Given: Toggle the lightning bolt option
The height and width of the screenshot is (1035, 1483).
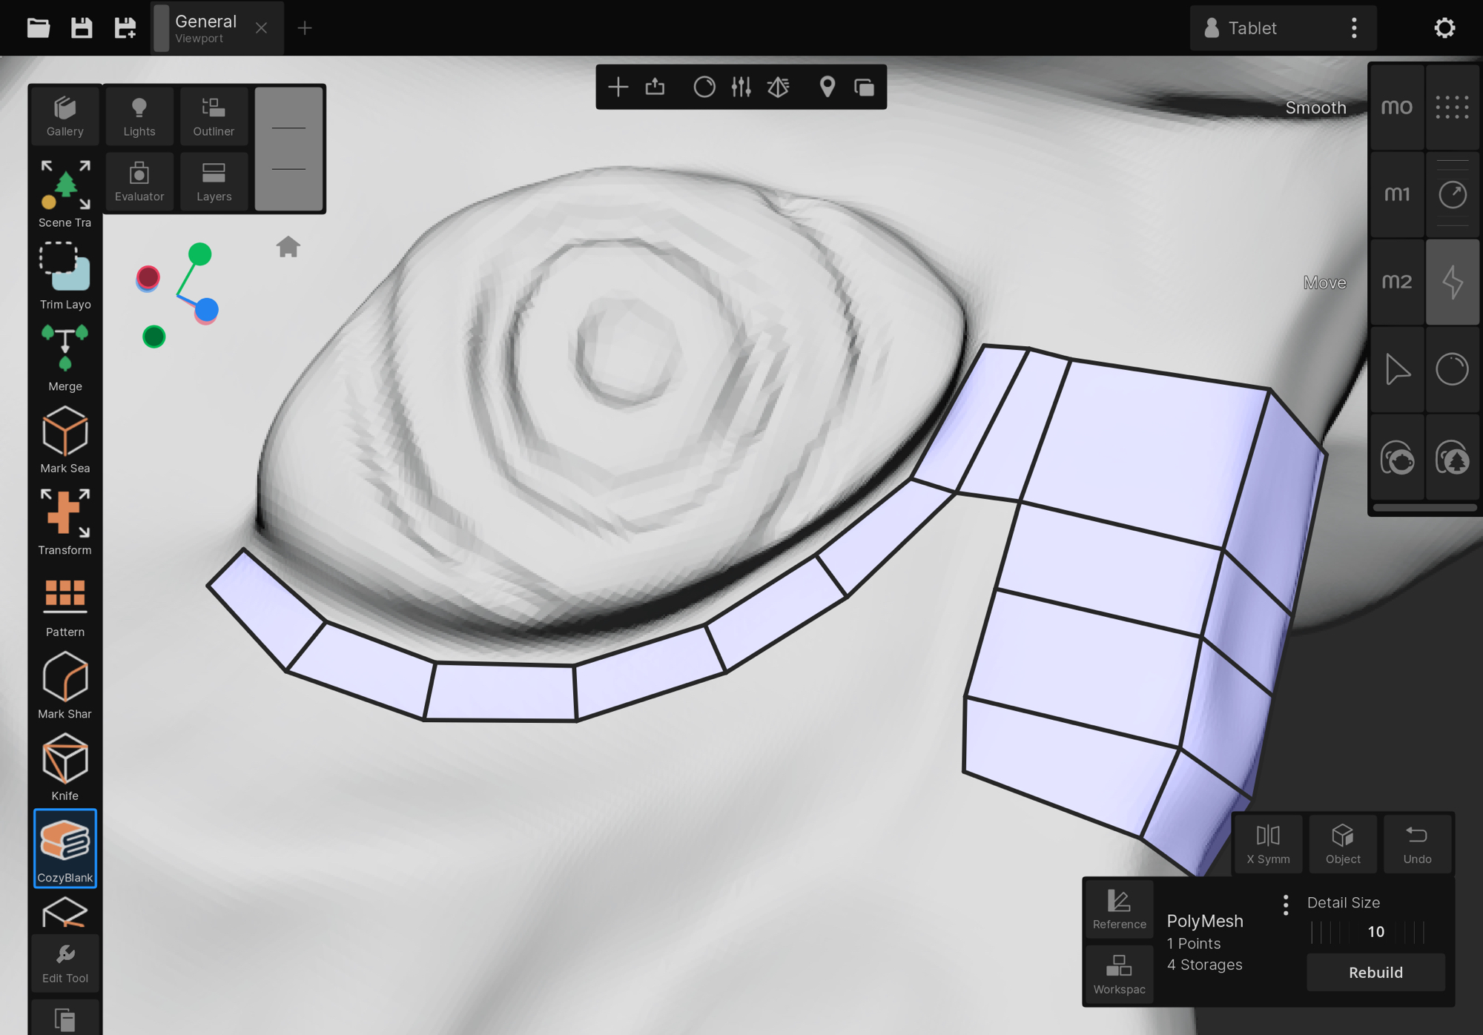Looking at the screenshot, I should click(1452, 282).
